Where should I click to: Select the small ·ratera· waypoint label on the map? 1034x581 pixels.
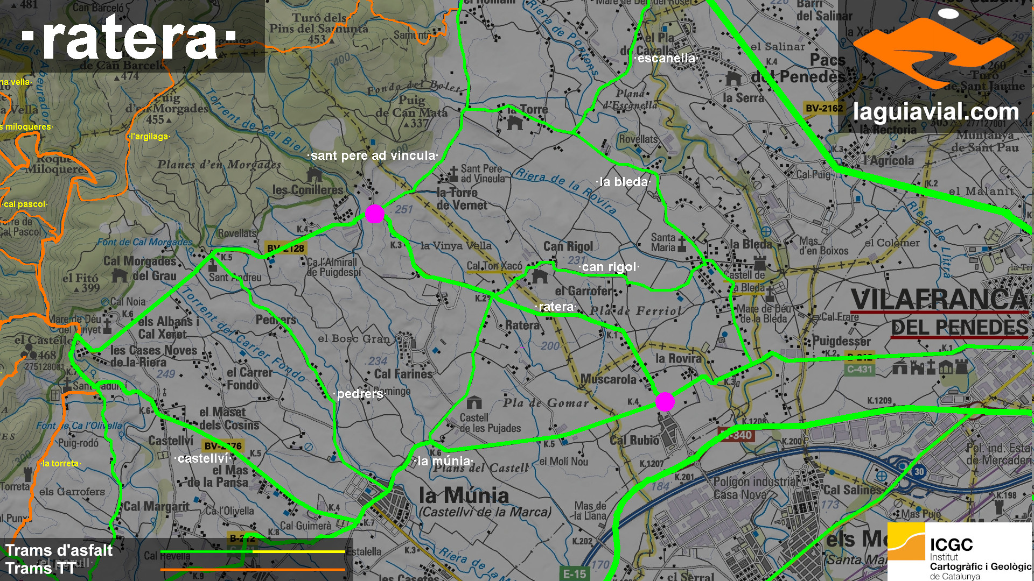tap(556, 307)
